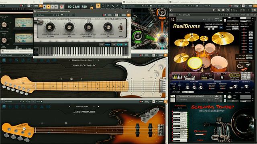Click the Reverb 2 knob in RealiDrums

[246, 86]
